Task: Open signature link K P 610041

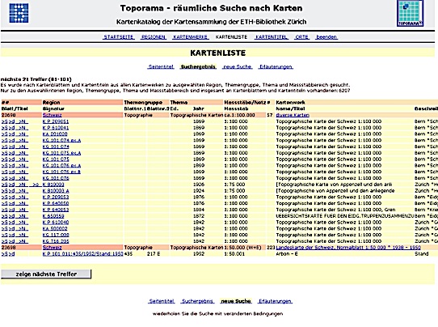Action: pos(56,128)
